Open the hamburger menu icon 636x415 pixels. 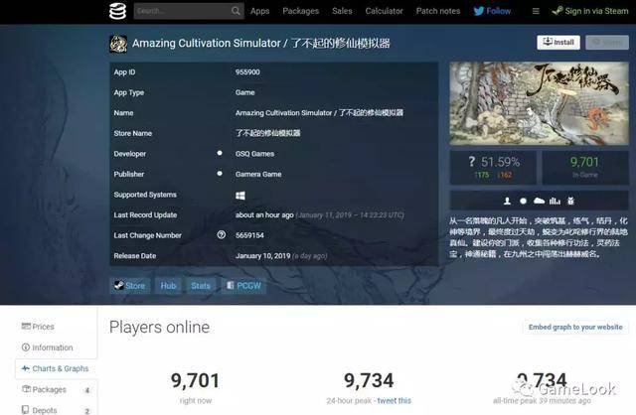536,11
